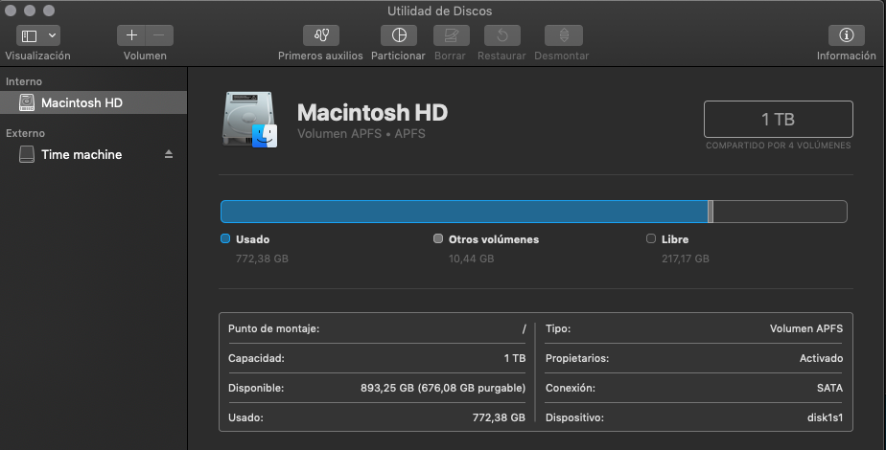Eject the Time machine disk
The height and width of the screenshot is (450, 886).
point(169,154)
